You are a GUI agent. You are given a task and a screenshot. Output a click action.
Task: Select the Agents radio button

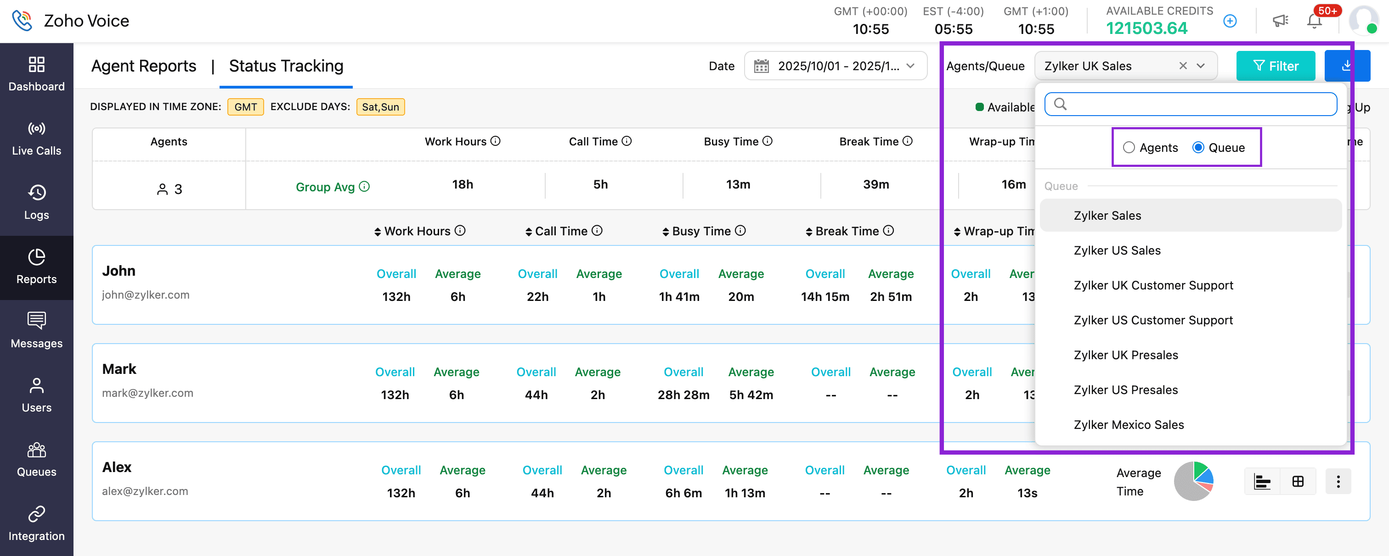tap(1129, 148)
